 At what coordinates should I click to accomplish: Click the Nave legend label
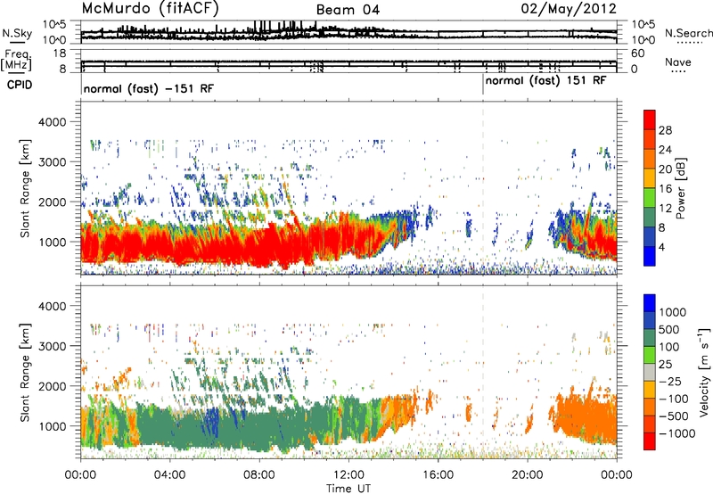coord(678,62)
